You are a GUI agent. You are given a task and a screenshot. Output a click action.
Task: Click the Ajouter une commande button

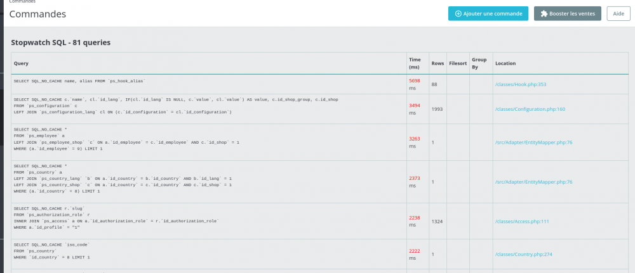click(488, 13)
